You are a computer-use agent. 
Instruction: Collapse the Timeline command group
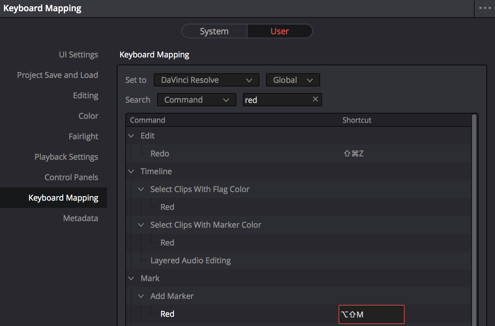pyautogui.click(x=131, y=171)
